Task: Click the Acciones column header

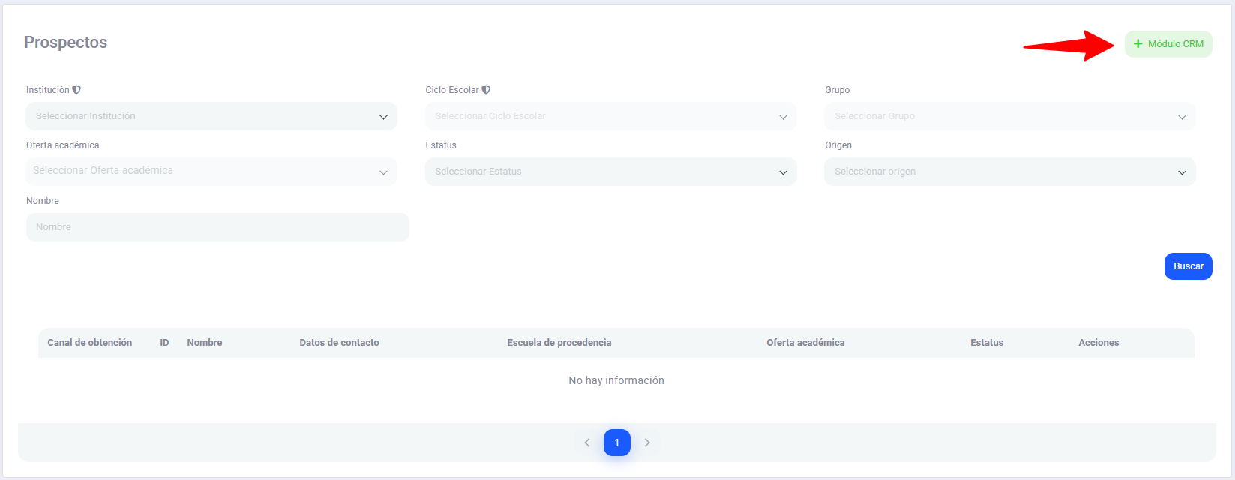Action: tap(1098, 343)
